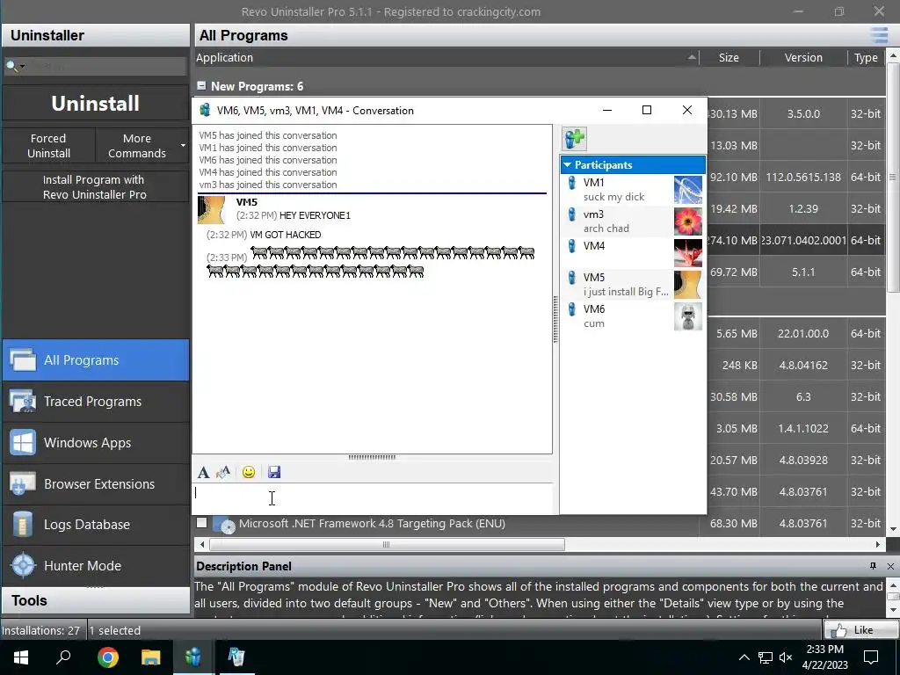Check the Microsoft .NET Framework 4.8 Targeting Pack checkbox
The image size is (900, 675).
[201, 523]
